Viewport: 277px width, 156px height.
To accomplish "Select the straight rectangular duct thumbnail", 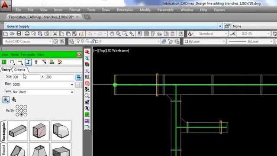I will point(18,131).
